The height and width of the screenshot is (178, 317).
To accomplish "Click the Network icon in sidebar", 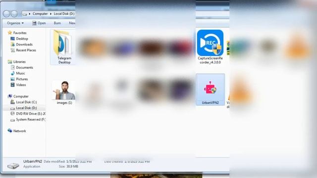I will click(10, 131).
